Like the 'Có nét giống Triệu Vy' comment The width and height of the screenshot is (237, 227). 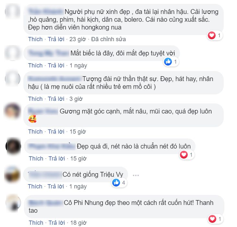click(x=35, y=186)
